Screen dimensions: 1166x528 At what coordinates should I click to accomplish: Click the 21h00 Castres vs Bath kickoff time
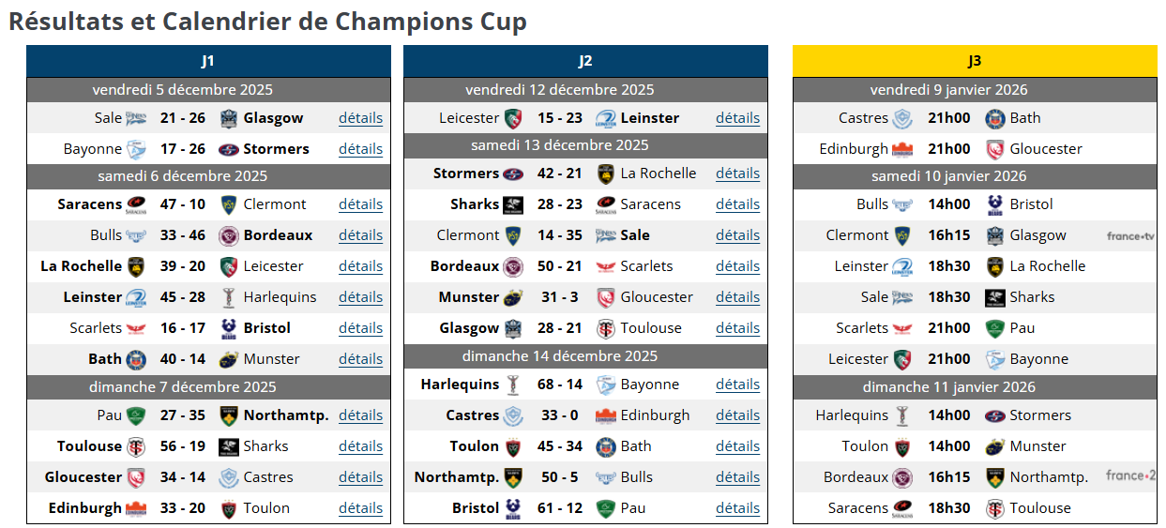[948, 118]
